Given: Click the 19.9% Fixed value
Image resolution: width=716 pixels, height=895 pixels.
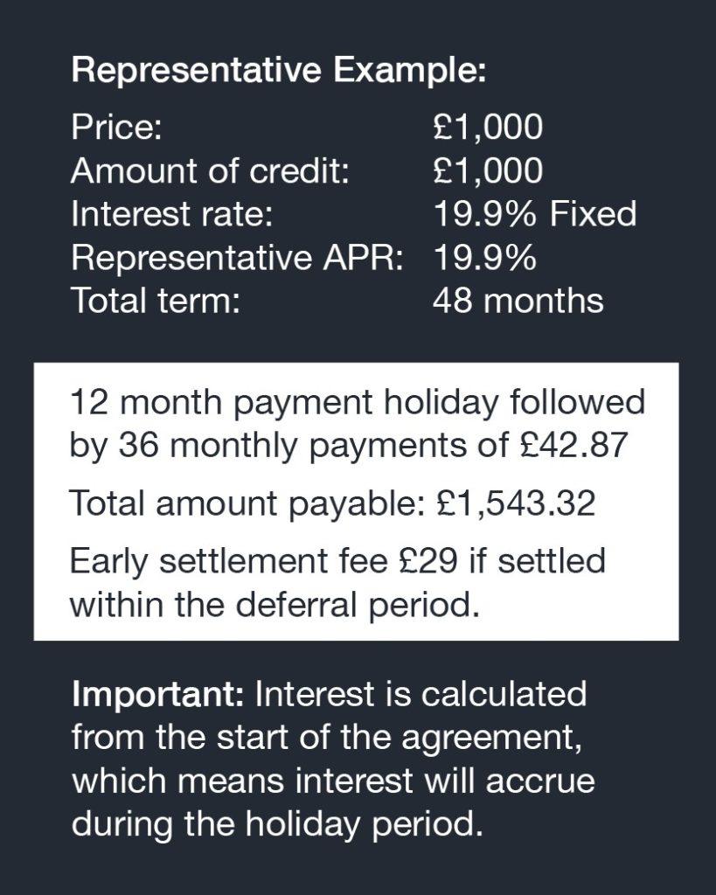Looking at the screenshot, I should [535, 214].
